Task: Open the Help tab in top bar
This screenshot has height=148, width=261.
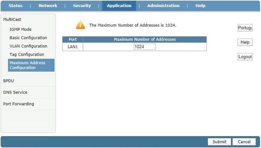Action: [x=200, y=5]
